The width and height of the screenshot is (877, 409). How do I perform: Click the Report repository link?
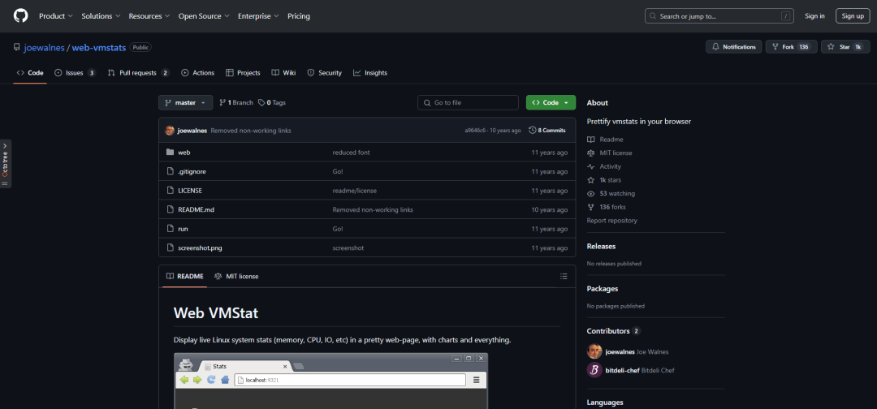click(x=612, y=220)
